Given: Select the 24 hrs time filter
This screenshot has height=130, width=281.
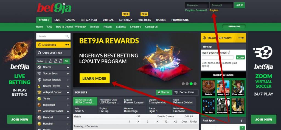Looking at the screenshot, I should tap(56, 61).
